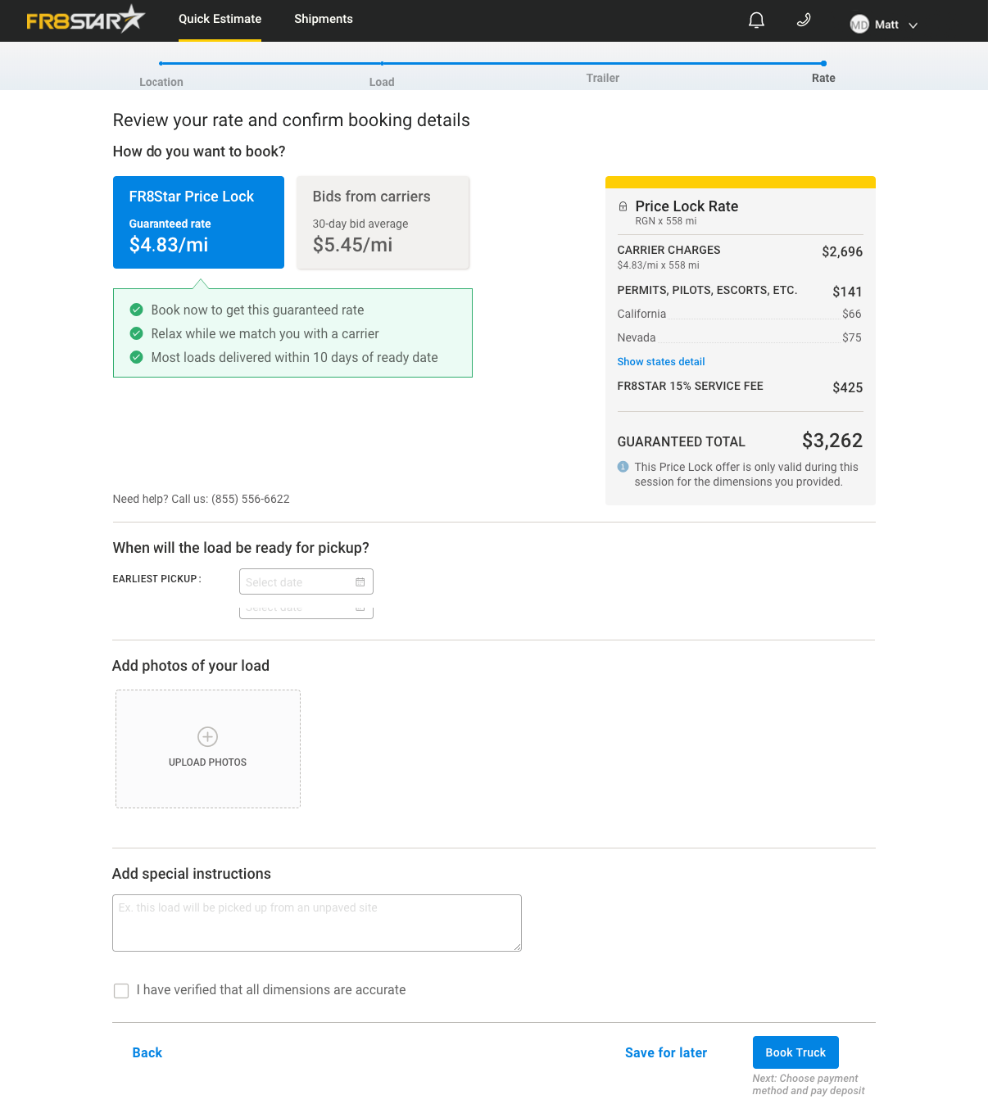Click the Load step on the progress bar
The image size is (988, 1113).
click(x=382, y=72)
